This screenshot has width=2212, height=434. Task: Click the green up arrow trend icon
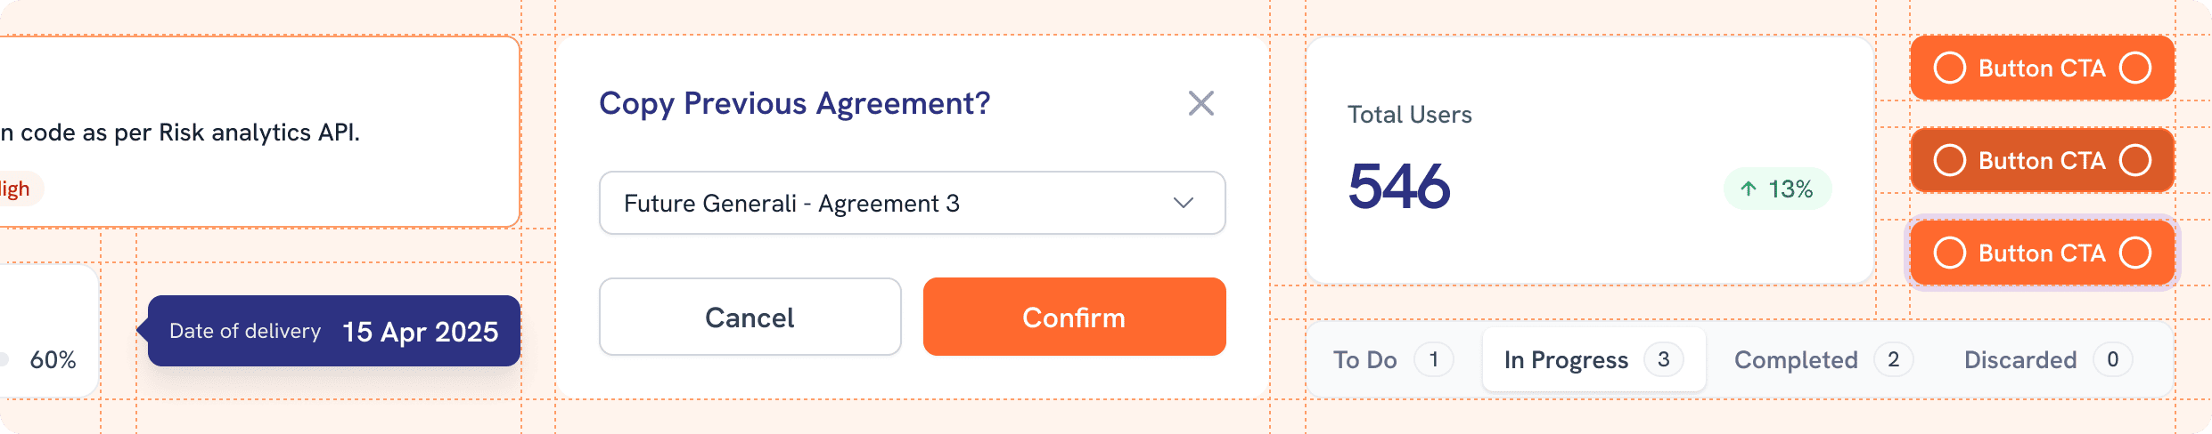point(1749,189)
